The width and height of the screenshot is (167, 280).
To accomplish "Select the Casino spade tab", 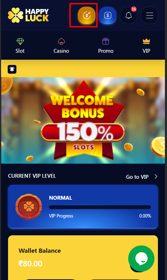I will tap(61, 46).
